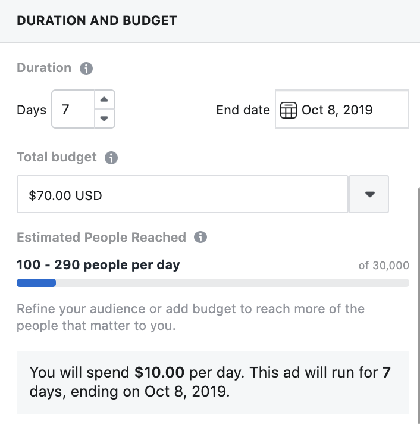Click the Duration and Budget header

pos(97,21)
